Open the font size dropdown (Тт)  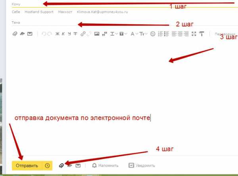[x=143, y=34]
